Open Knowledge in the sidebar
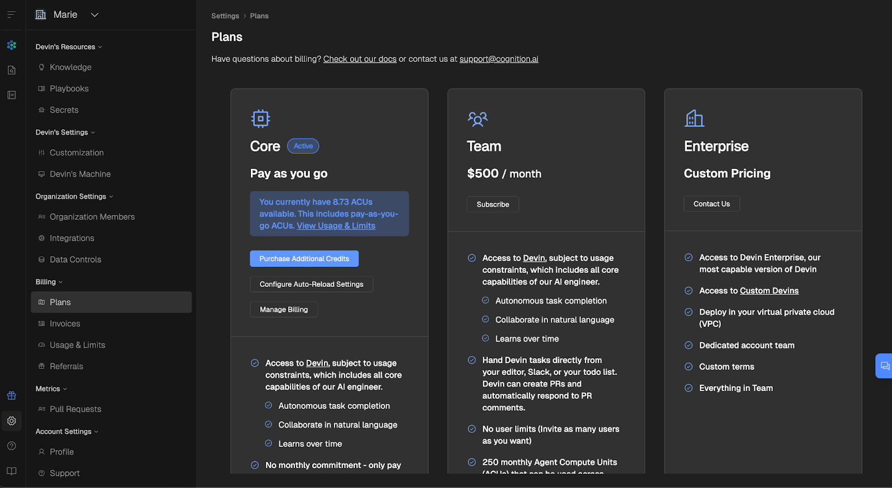The width and height of the screenshot is (892, 488). pyautogui.click(x=111, y=67)
